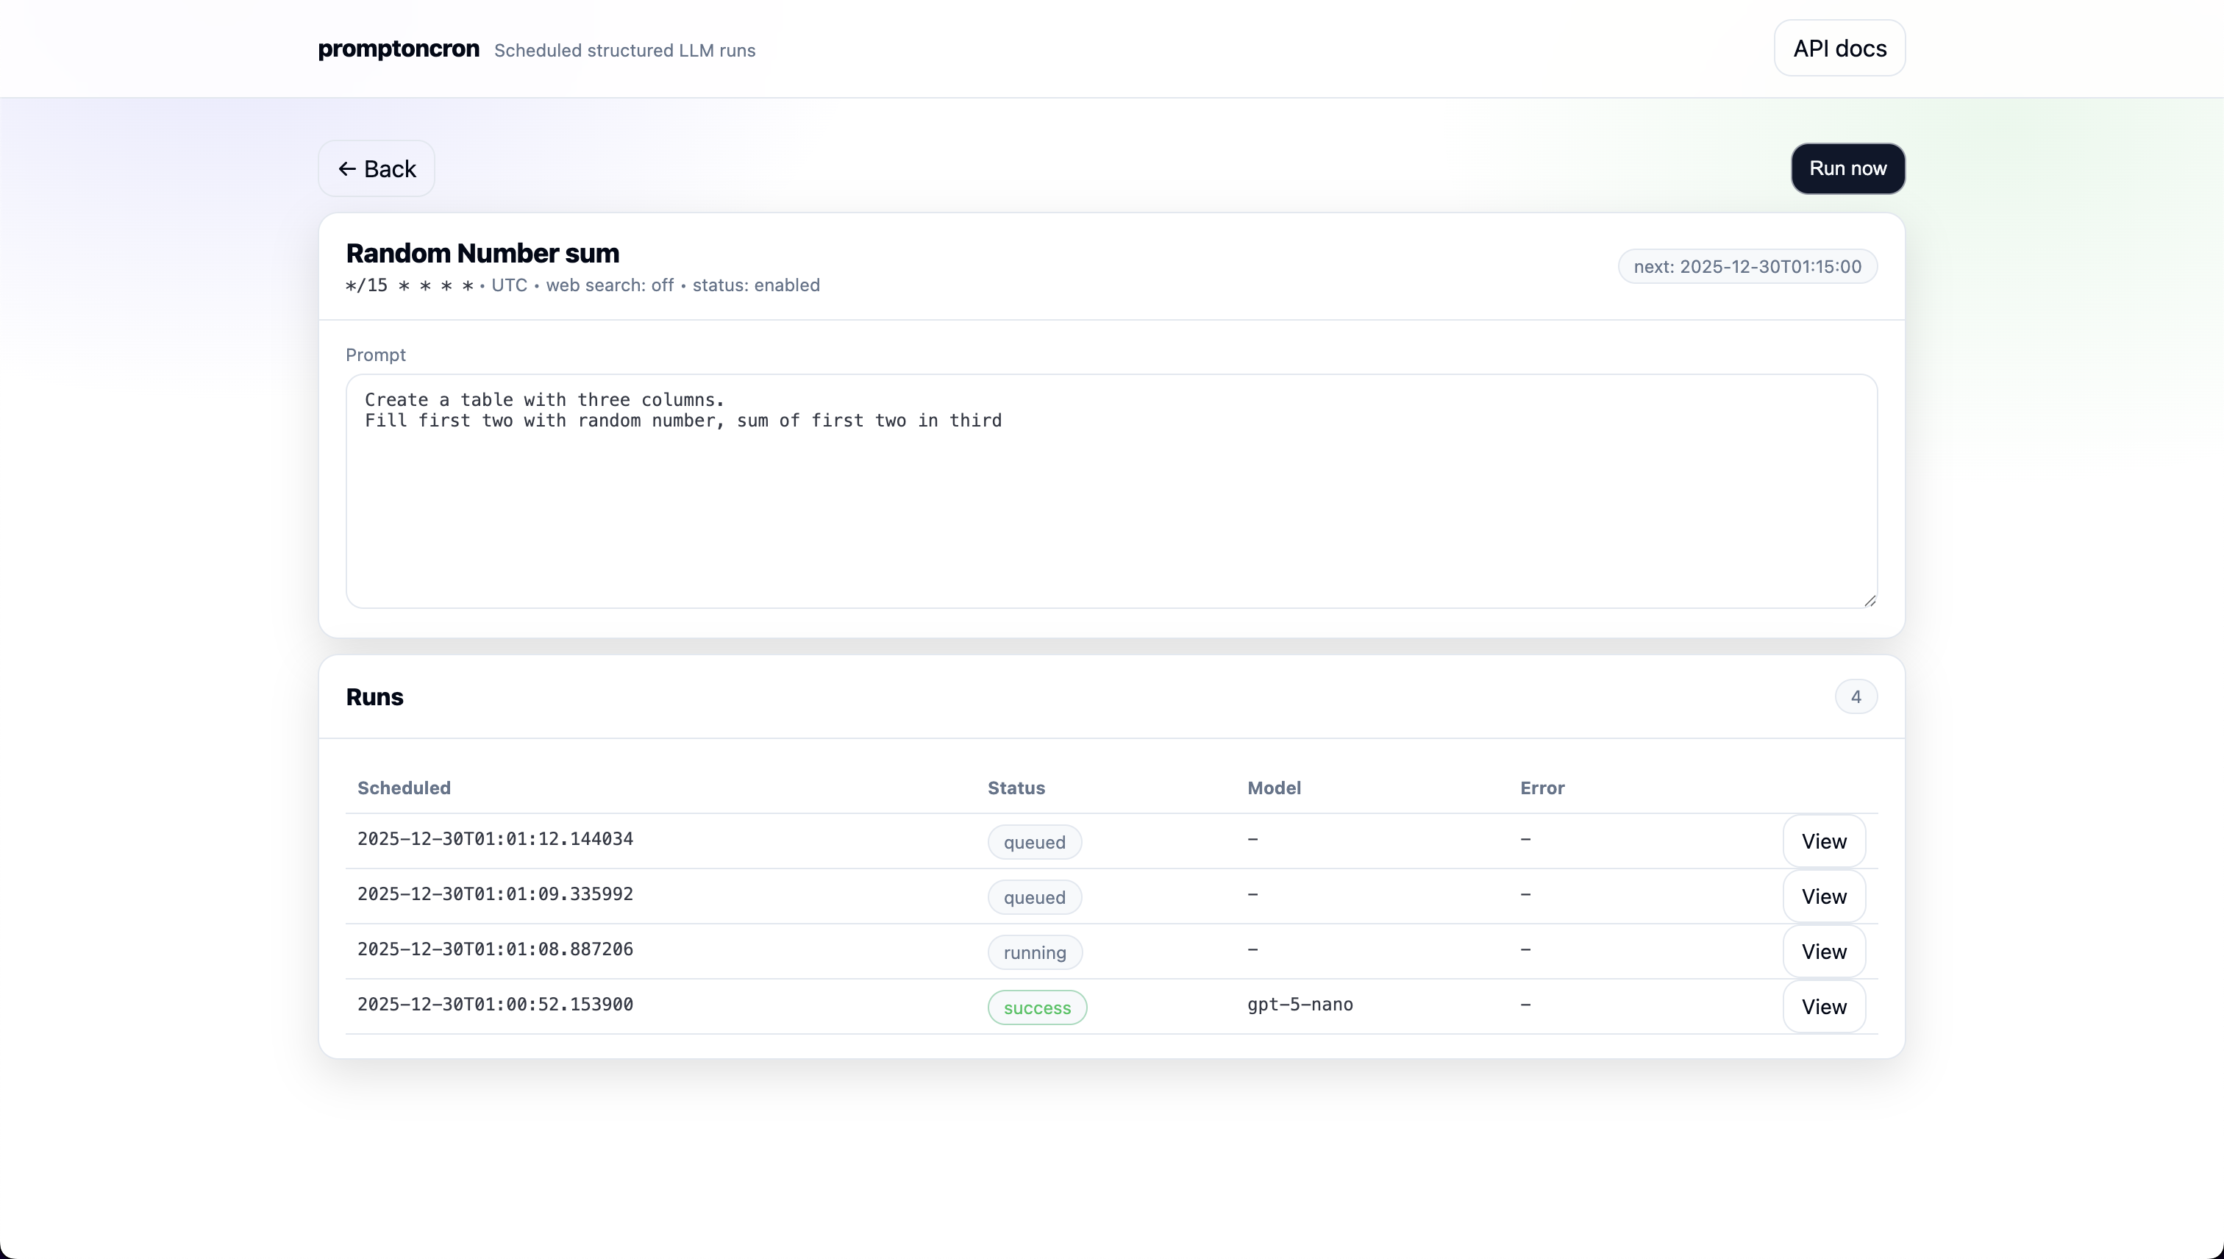Click the success status badge
Image resolution: width=2224 pixels, height=1259 pixels.
[x=1037, y=1007]
